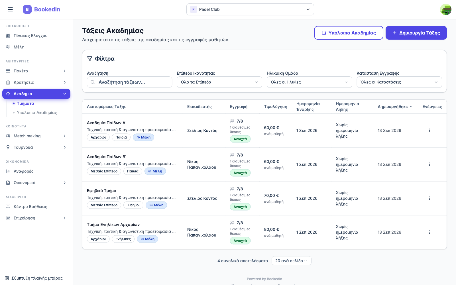The image size is (456, 285).
Task: Click the BookedIn logo icon
Action: coord(27,9)
